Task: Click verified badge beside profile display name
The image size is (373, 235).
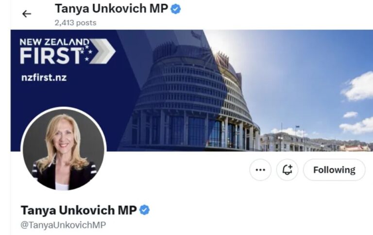Action: coord(144,210)
